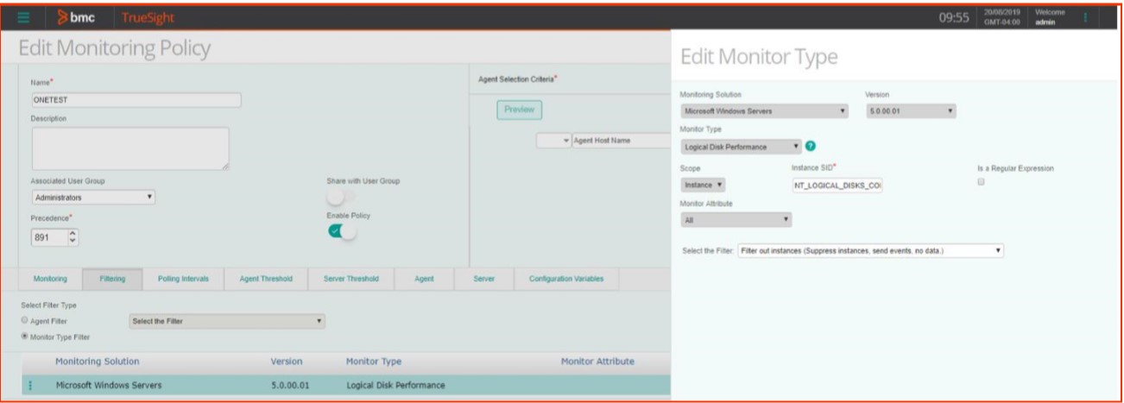Switch to the Agent tab
The height and width of the screenshot is (403, 1124).
[x=424, y=279]
